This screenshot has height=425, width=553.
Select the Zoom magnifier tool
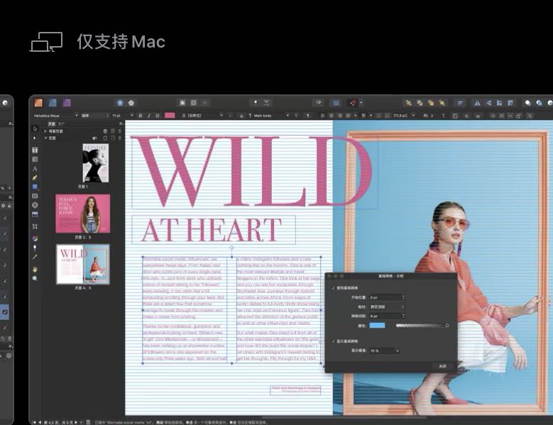click(35, 278)
